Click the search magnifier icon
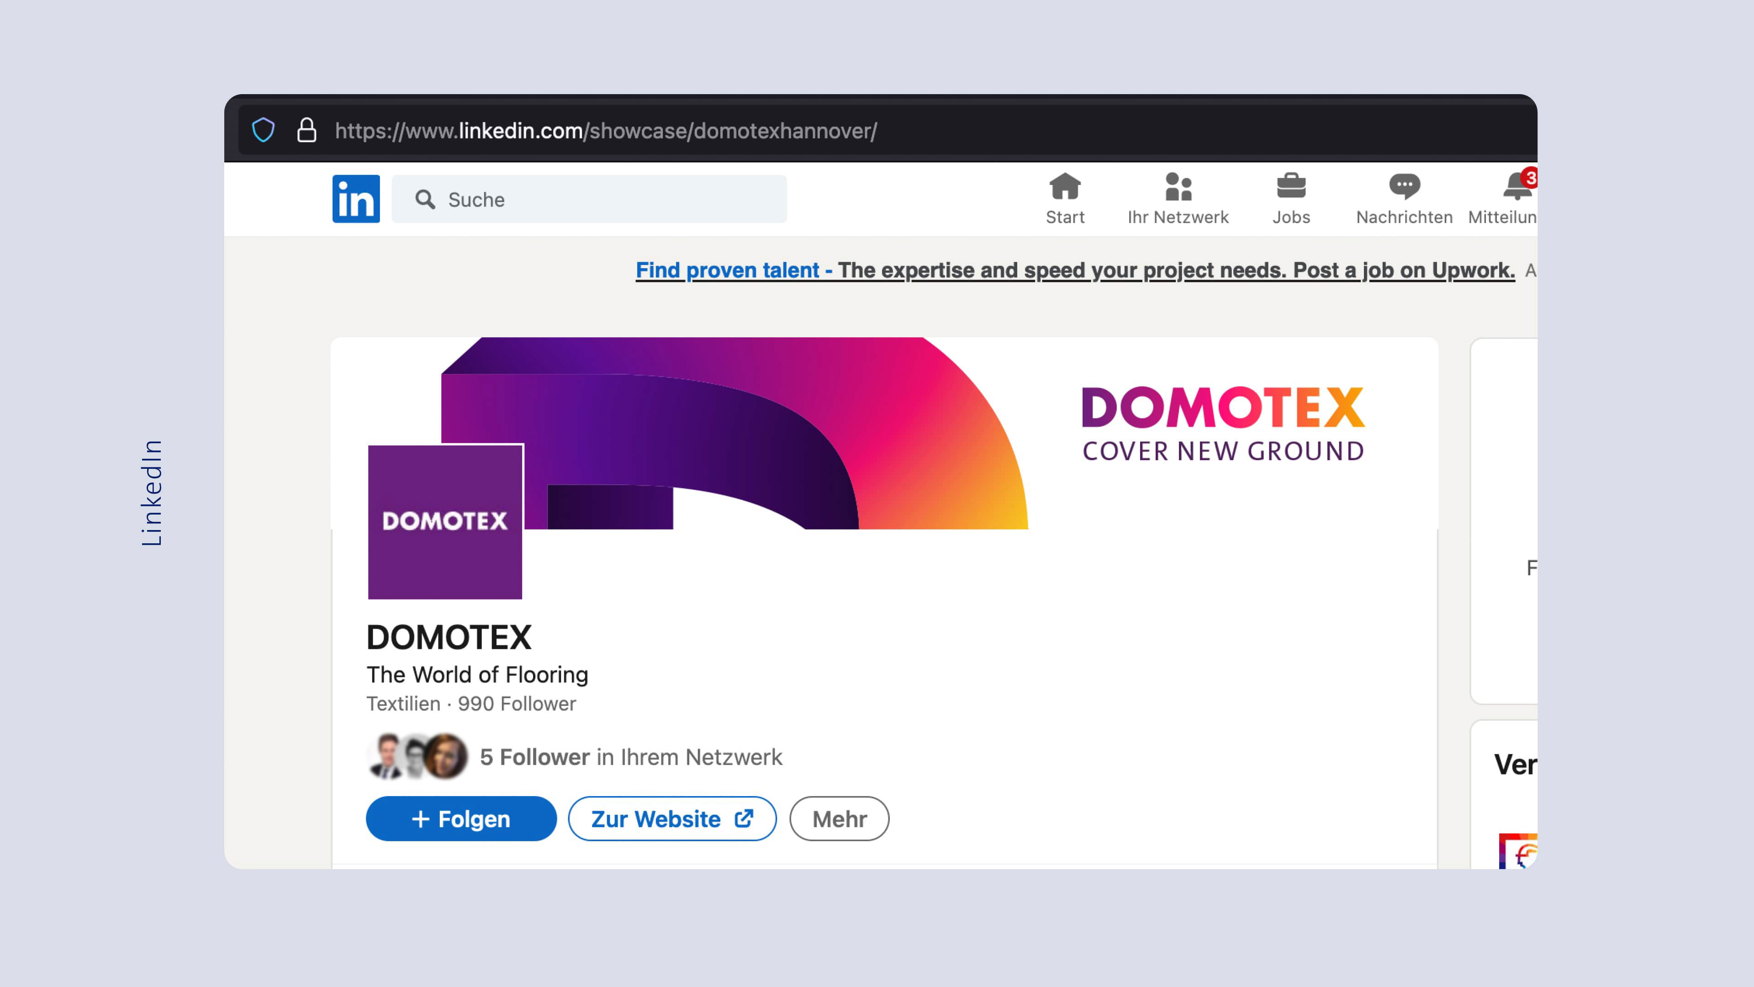Viewport: 1754px width, 987px height. (425, 199)
